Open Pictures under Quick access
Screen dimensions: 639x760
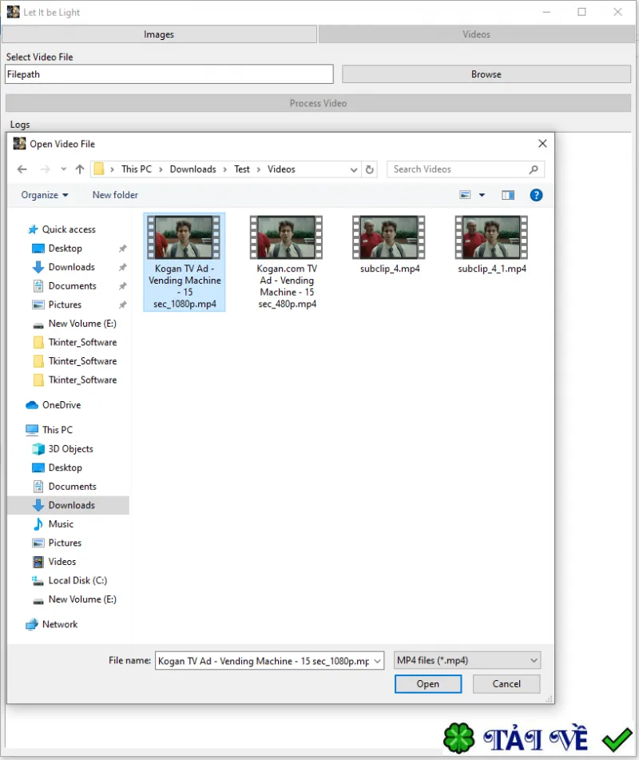65,304
